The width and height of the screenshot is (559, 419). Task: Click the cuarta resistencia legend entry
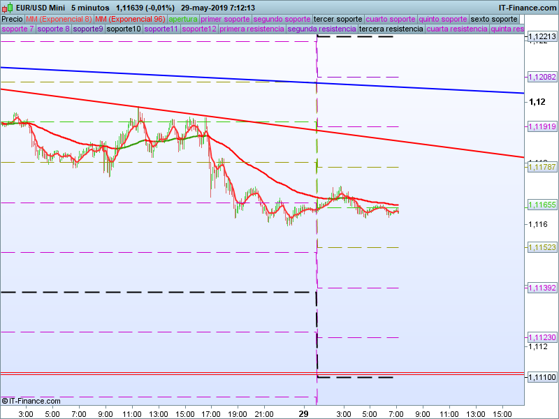tap(457, 29)
